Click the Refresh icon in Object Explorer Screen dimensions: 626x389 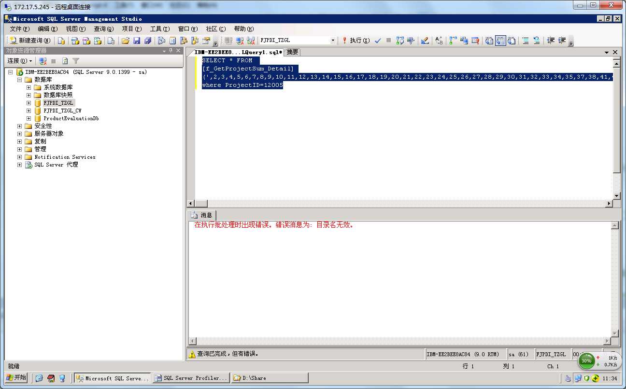click(x=65, y=61)
